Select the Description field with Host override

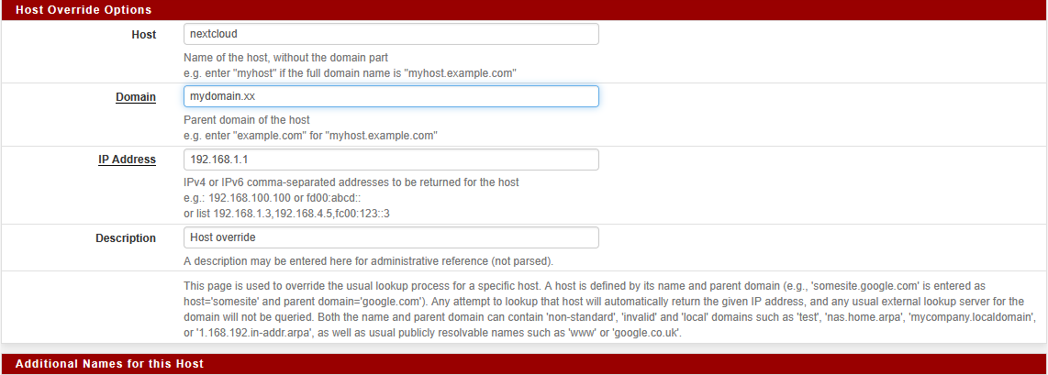[x=391, y=237]
